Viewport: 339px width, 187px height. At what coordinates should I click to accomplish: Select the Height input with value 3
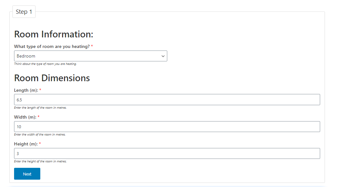coord(167,153)
